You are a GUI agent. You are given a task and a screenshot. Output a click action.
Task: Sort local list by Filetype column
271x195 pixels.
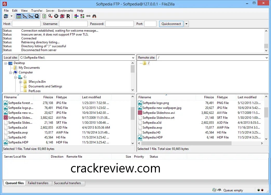coord(67,97)
